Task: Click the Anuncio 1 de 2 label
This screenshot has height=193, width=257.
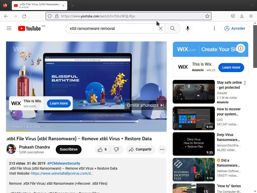Action: (x=22, y=127)
